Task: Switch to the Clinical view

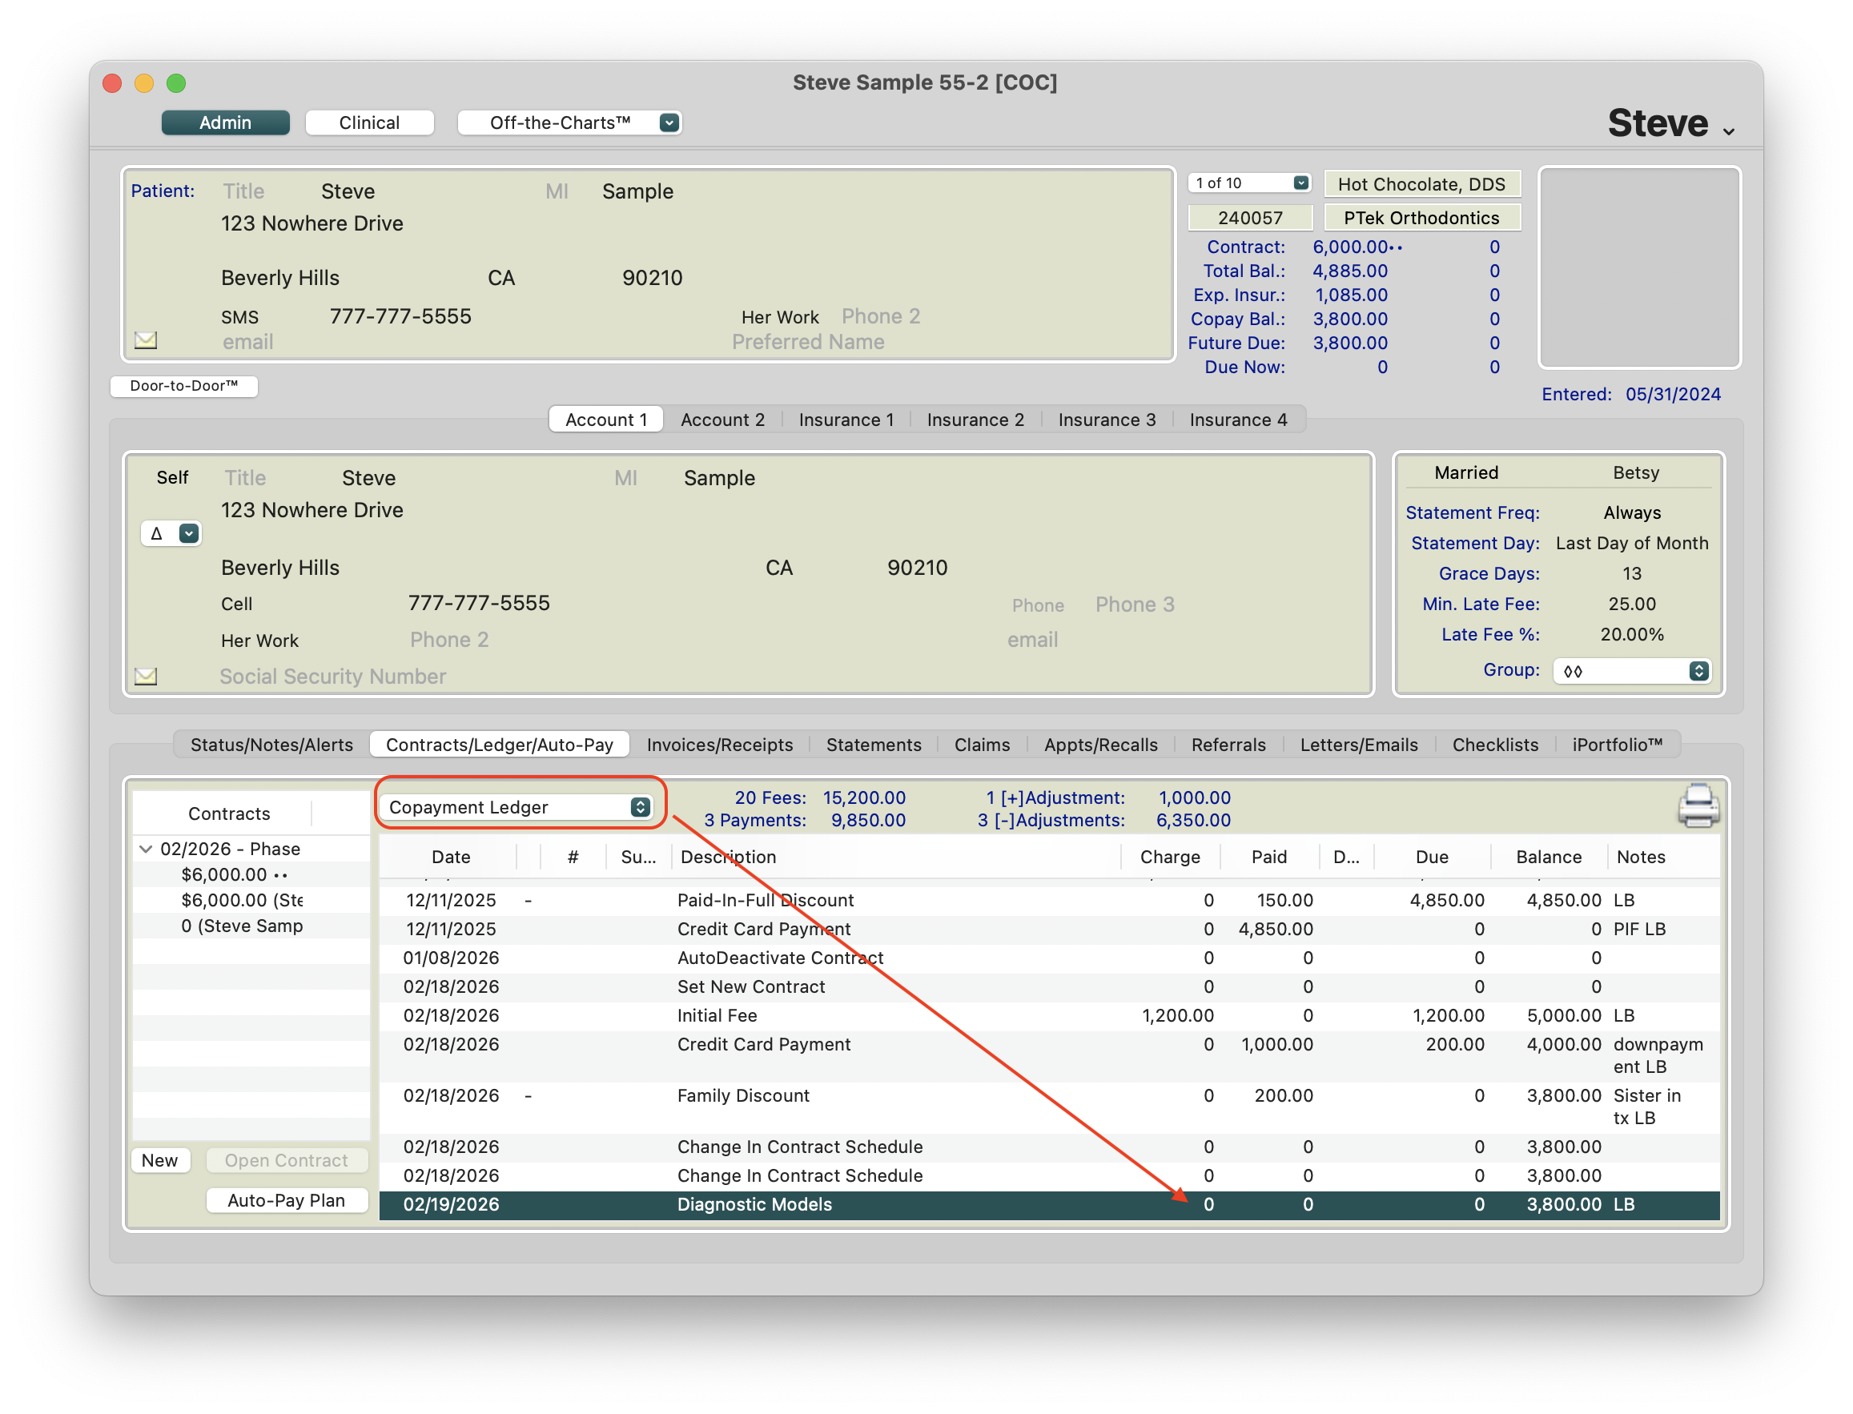Action: click(368, 123)
